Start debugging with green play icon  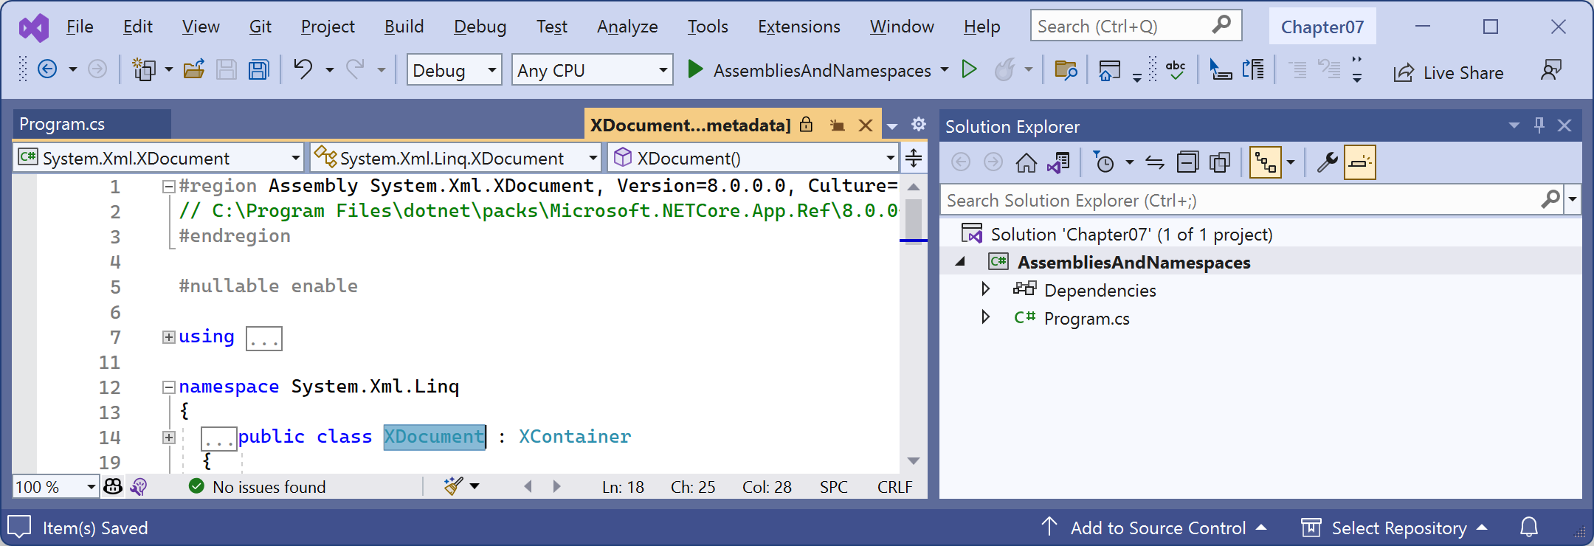[694, 69]
